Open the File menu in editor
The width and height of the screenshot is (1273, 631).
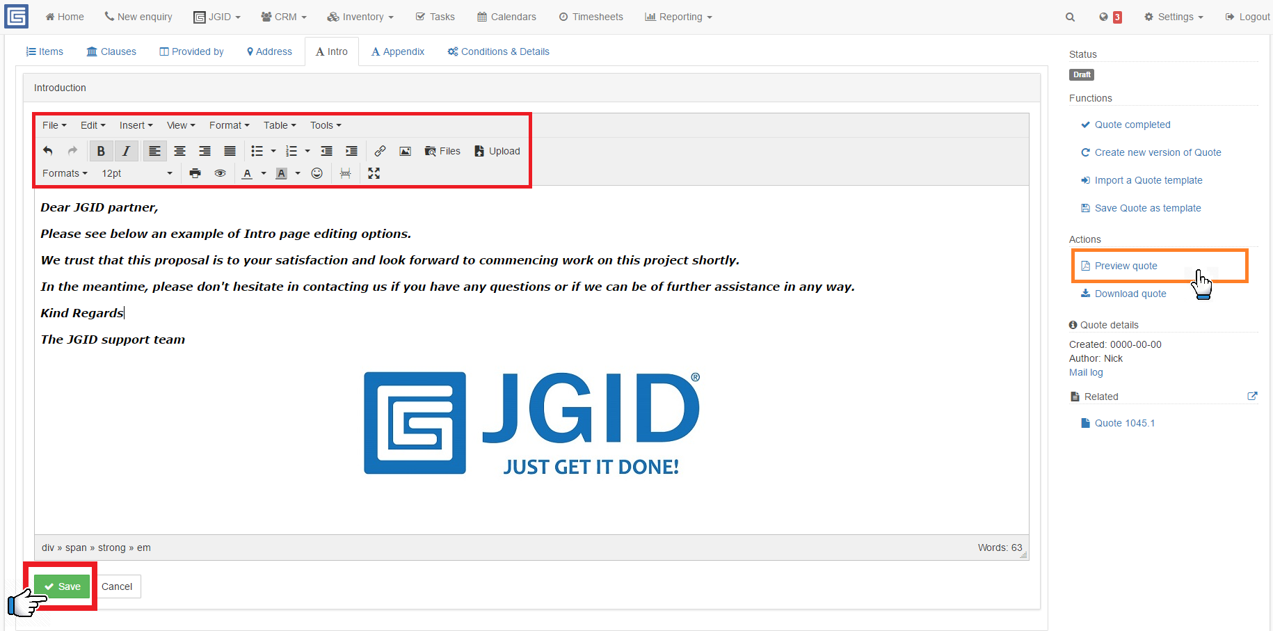pos(54,125)
